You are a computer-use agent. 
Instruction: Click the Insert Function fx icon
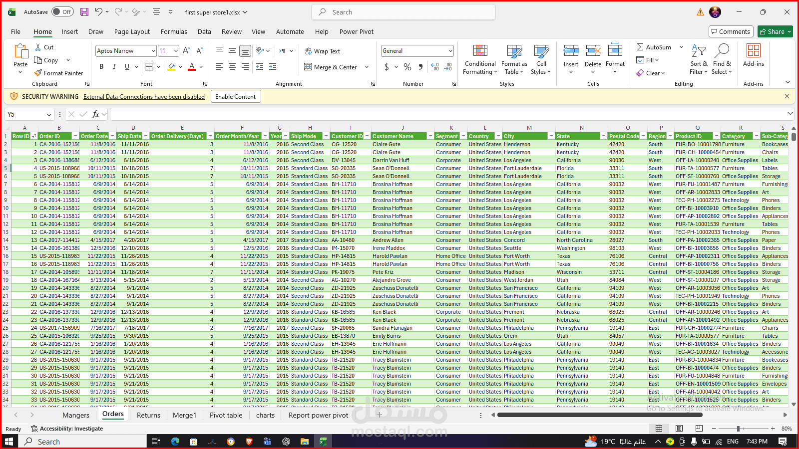tap(96, 114)
